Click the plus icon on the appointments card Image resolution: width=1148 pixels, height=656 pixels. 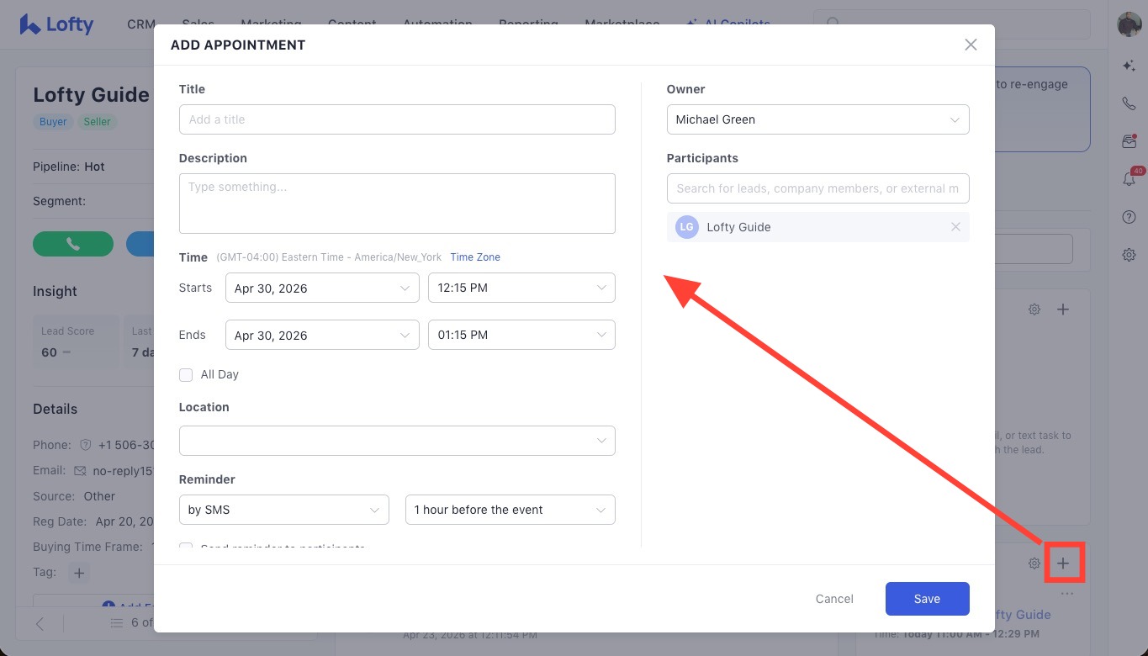coord(1063,563)
